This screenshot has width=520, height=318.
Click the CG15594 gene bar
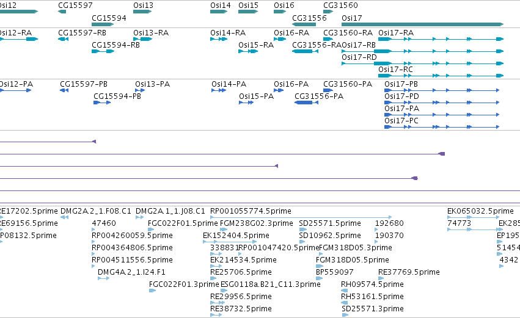(x=103, y=24)
